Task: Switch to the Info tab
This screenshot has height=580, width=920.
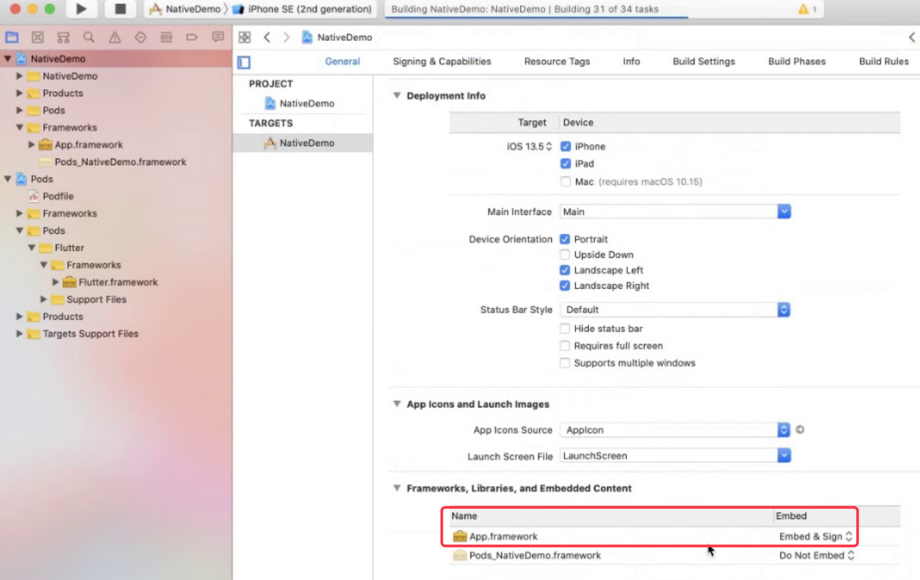Action: tap(631, 61)
